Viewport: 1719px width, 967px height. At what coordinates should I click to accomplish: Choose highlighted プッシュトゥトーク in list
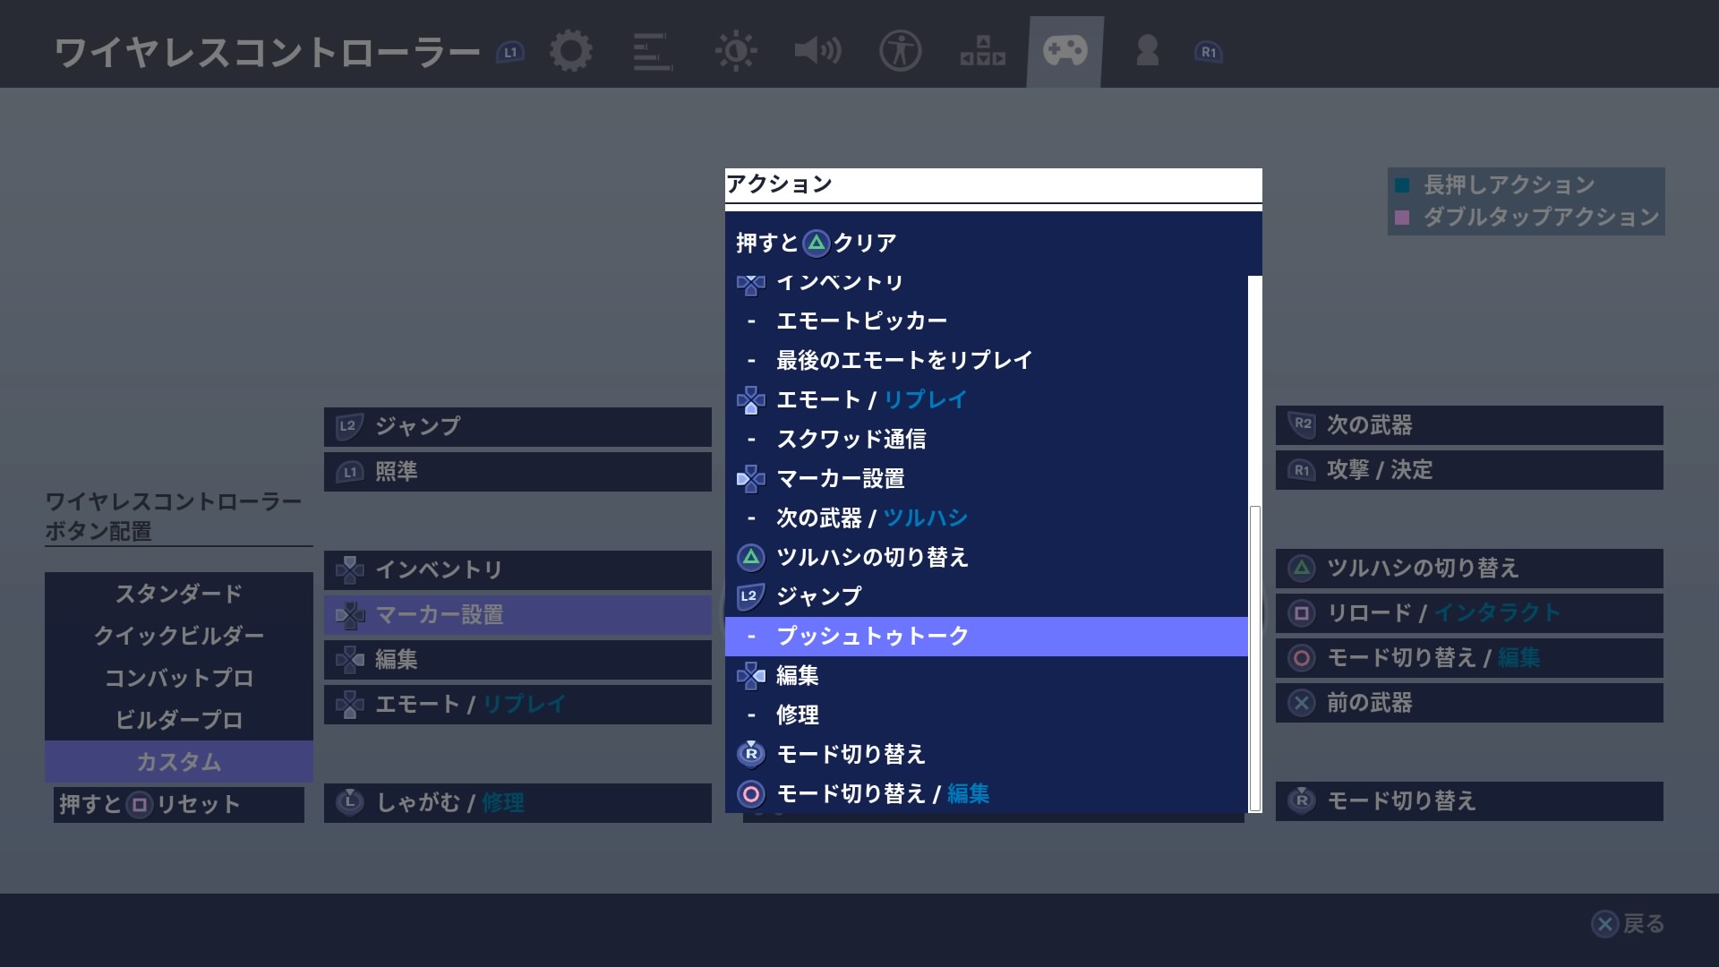pyautogui.click(x=987, y=636)
